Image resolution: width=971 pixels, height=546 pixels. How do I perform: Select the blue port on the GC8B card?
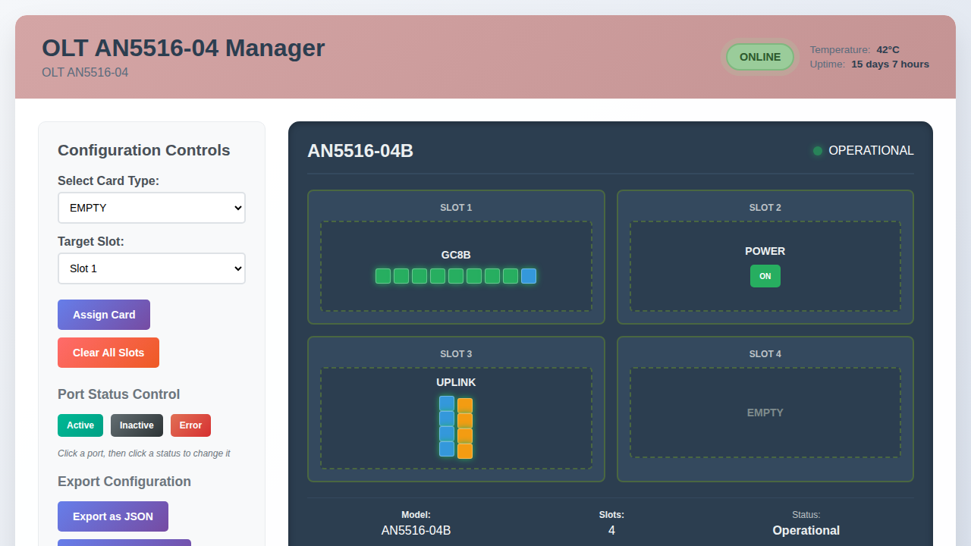coord(528,276)
